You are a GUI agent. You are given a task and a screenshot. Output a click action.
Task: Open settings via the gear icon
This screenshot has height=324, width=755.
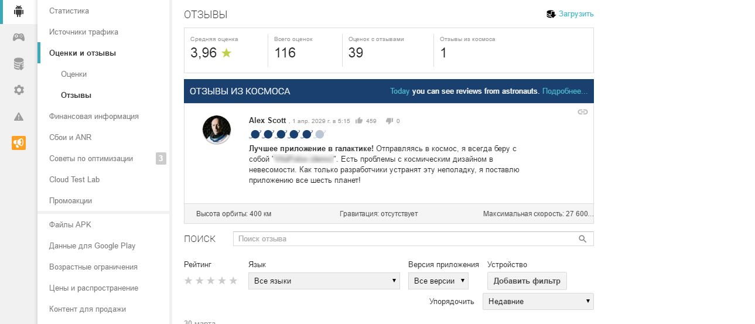tap(19, 90)
